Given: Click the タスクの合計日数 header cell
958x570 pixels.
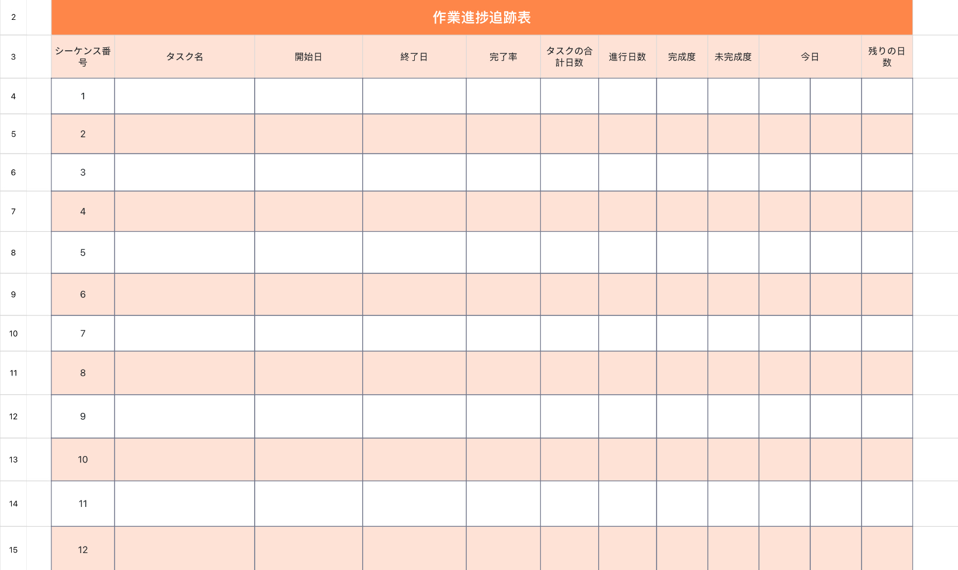Looking at the screenshot, I should [570, 57].
